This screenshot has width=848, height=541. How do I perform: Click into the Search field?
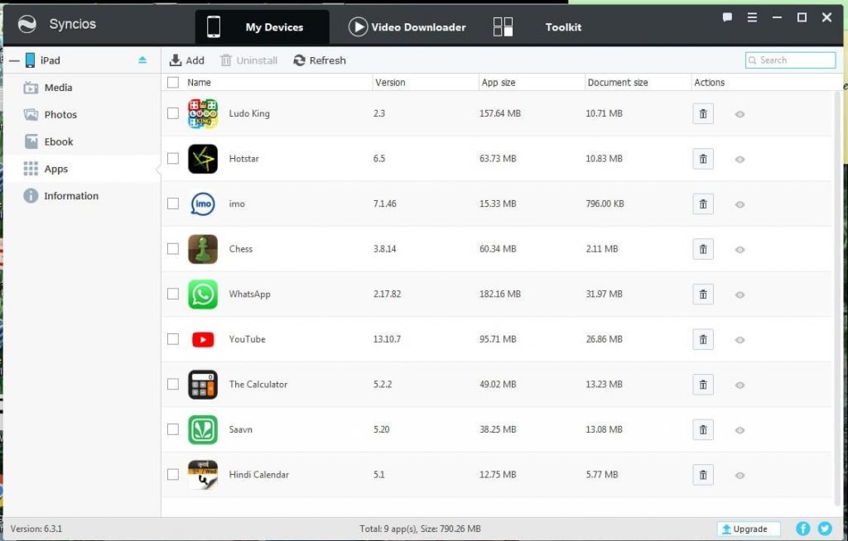pos(790,60)
